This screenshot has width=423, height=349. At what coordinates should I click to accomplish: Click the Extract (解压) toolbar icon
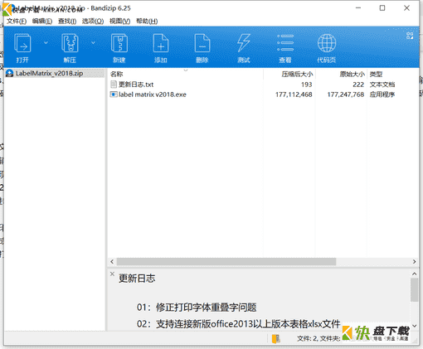(70, 43)
